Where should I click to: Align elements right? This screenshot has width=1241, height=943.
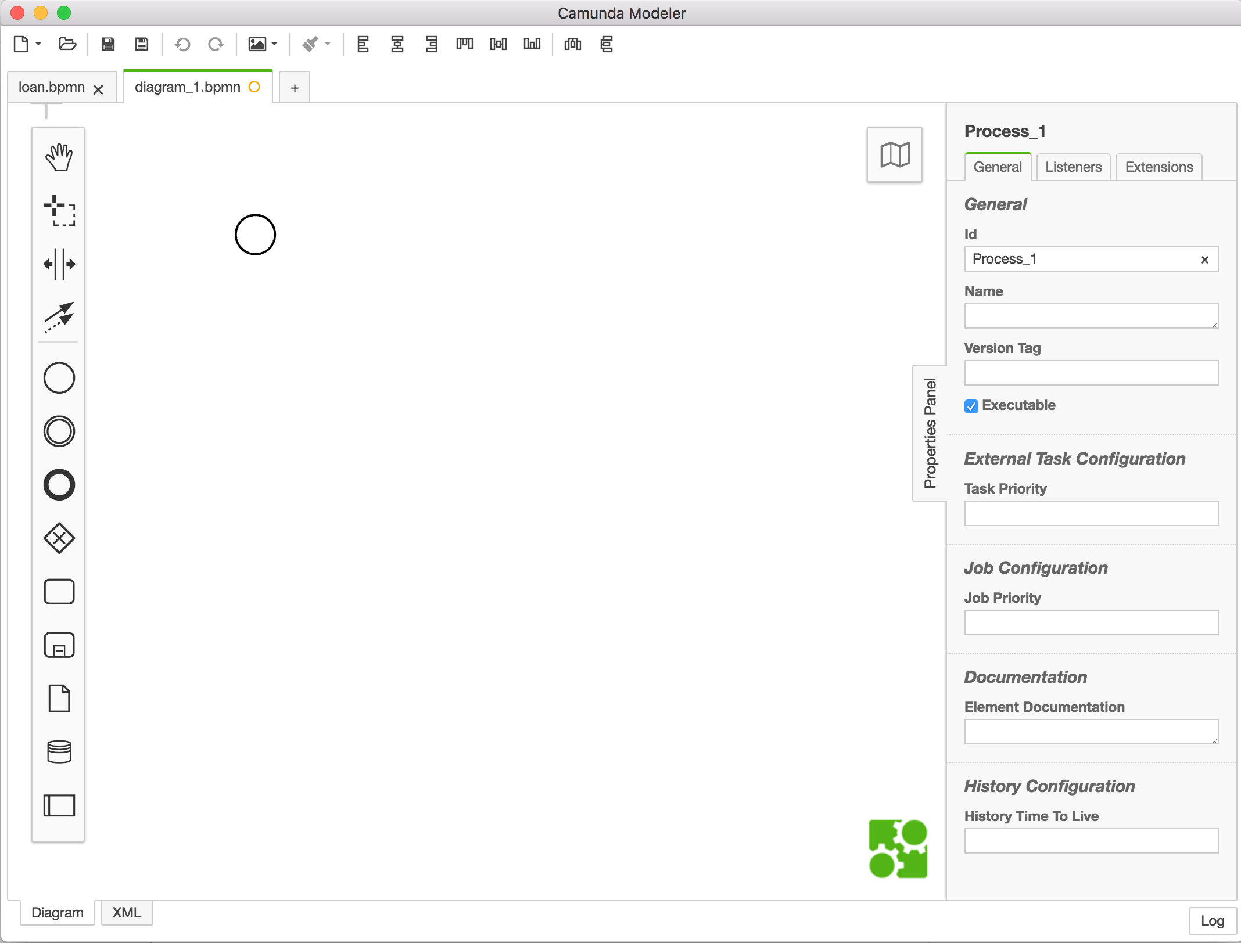click(431, 44)
